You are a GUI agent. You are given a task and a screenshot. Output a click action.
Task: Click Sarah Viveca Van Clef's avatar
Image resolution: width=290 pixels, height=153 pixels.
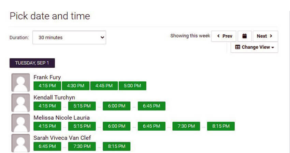pos(20,143)
